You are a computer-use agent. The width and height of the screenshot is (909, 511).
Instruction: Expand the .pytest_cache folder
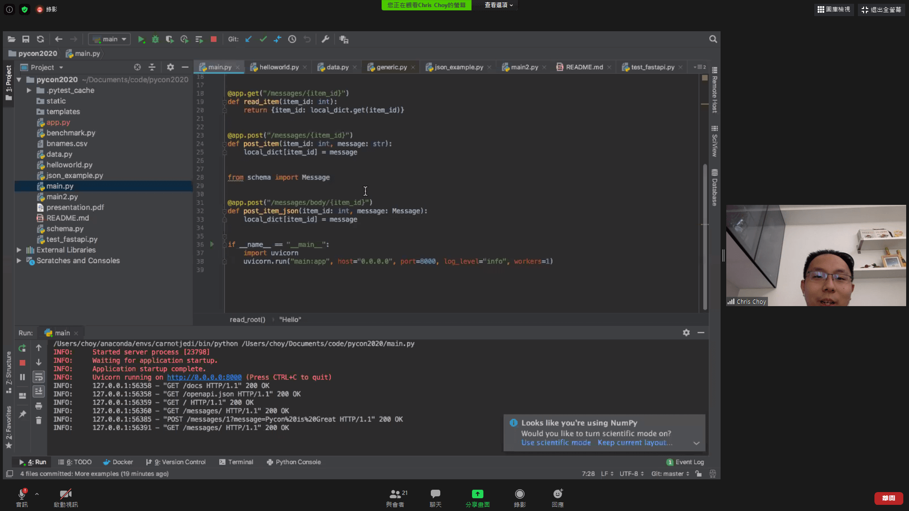click(29, 90)
